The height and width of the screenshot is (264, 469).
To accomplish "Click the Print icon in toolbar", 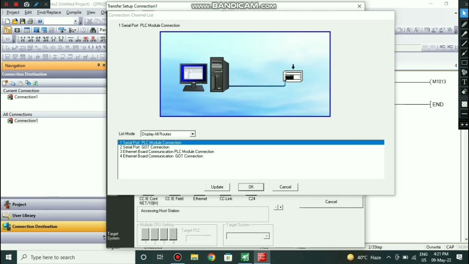I will [x=30, y=21].
